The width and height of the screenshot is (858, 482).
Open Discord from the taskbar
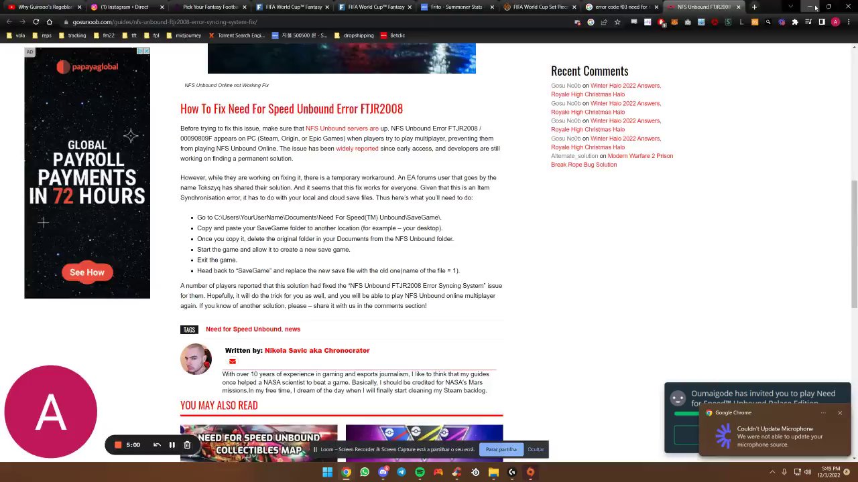[383, 472]
